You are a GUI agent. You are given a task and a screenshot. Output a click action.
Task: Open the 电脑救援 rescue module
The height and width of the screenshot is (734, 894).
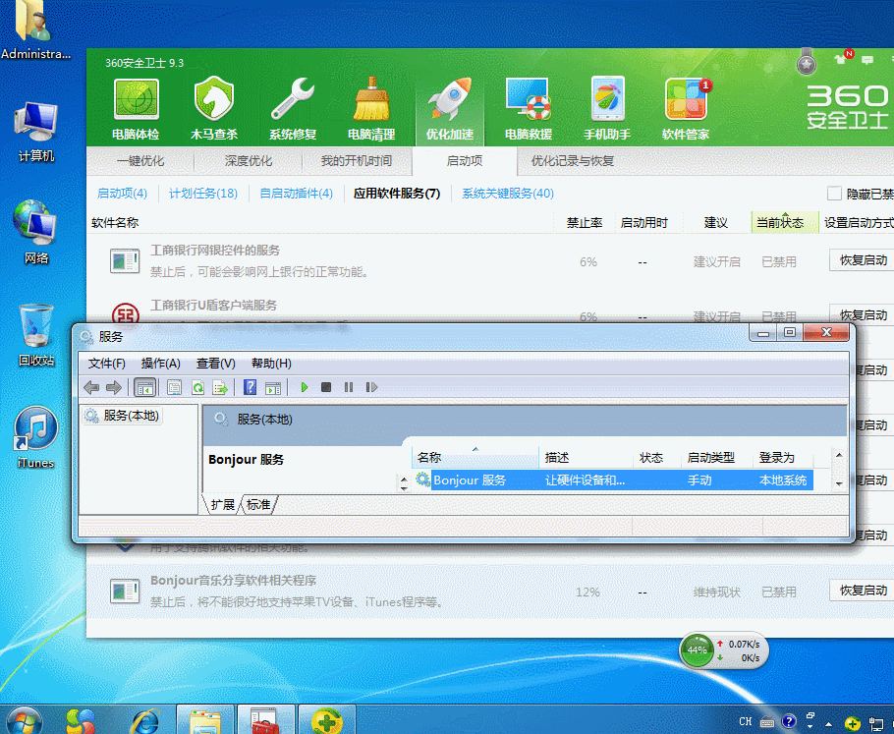tap(528, 109)
